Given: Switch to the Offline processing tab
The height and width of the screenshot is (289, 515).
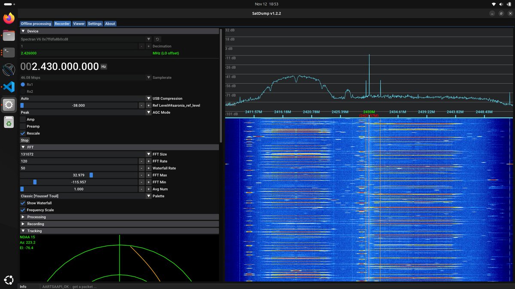Looking at the screenshot, I should 36,24.
